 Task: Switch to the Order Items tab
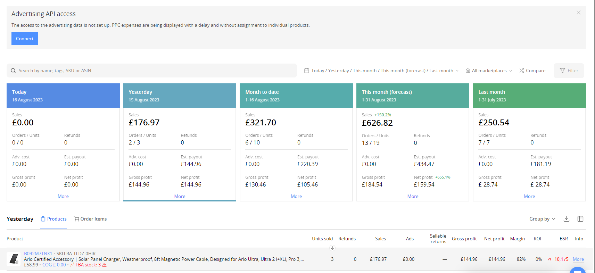(90, 219)
